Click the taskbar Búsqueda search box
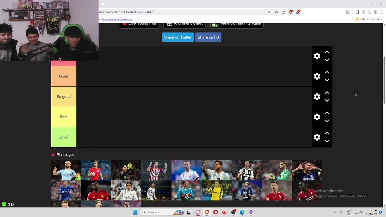This screenshot has height=217, width=386. coord(163,212)
